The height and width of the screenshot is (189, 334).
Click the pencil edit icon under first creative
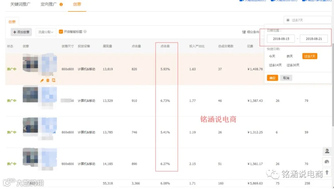(42, 80)
